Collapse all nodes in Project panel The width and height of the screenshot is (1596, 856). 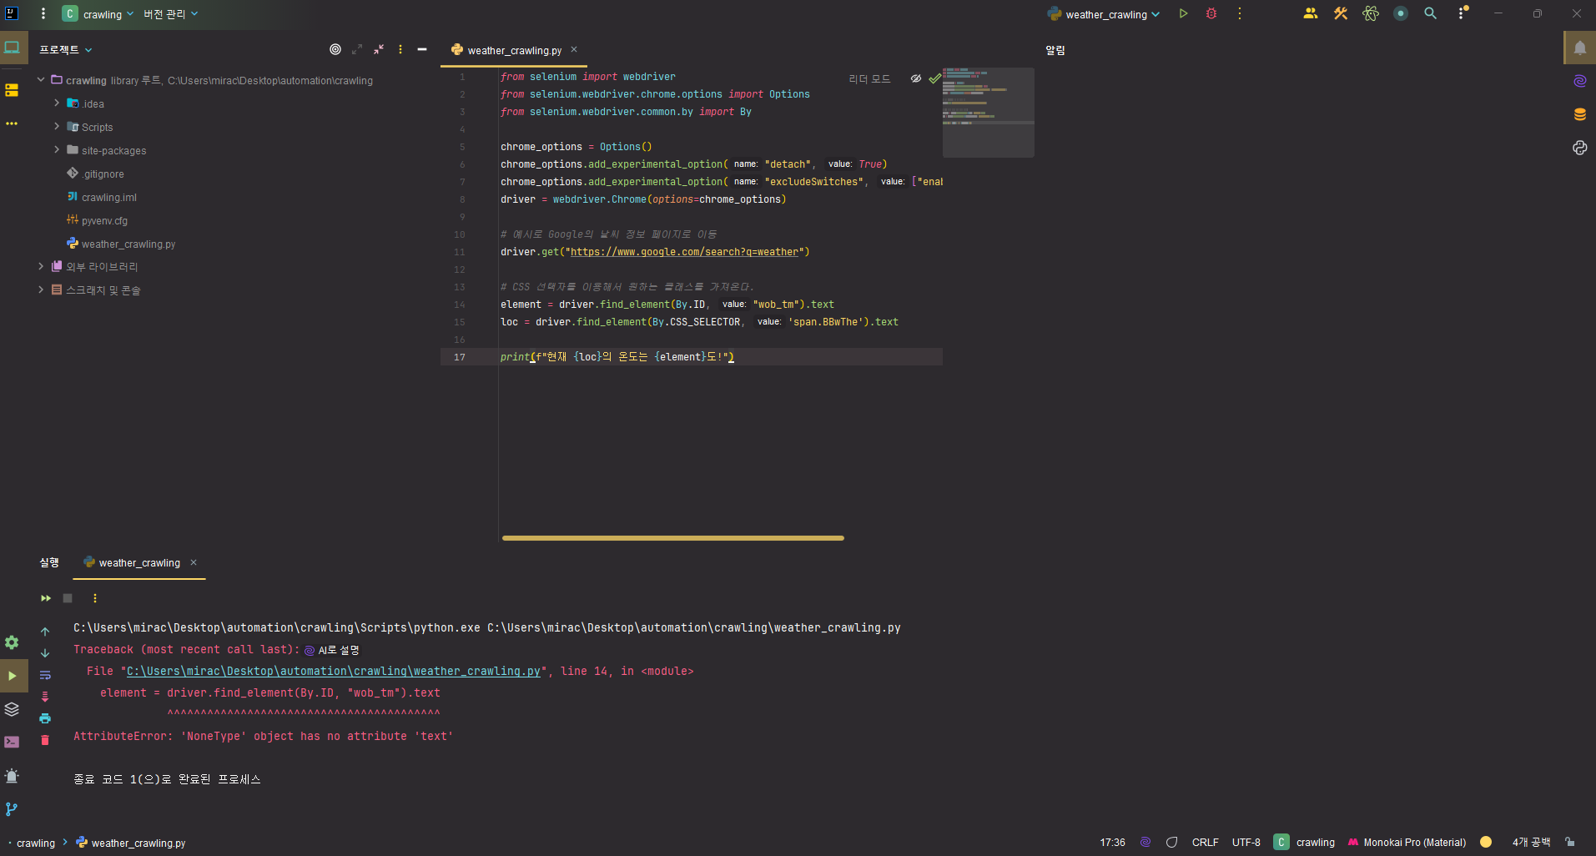(x=379, y=49)
